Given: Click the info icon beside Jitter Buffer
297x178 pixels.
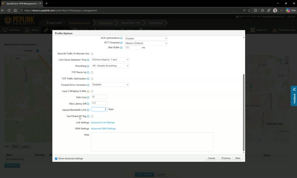Looking at the screenshot, I should pyautogui.click(x=121, y=47).
